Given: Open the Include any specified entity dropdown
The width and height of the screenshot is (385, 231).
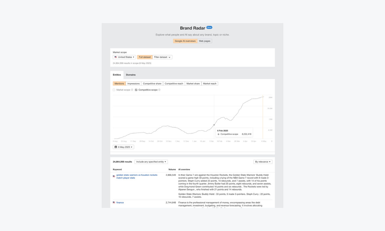Looking at the screenshot, I should (x=151, y=161).
